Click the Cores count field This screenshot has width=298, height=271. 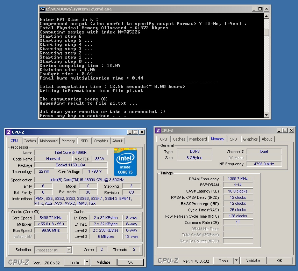coord(102,250)
